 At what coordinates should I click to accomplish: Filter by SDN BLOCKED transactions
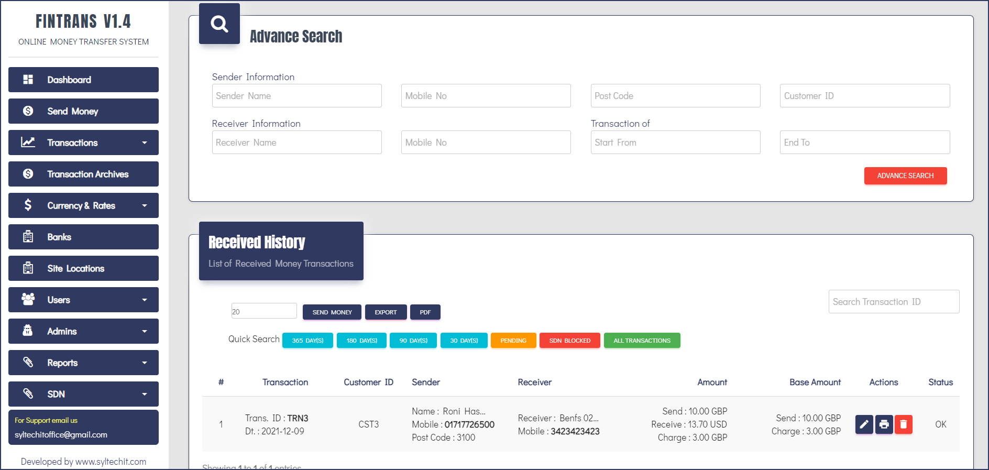569,341
